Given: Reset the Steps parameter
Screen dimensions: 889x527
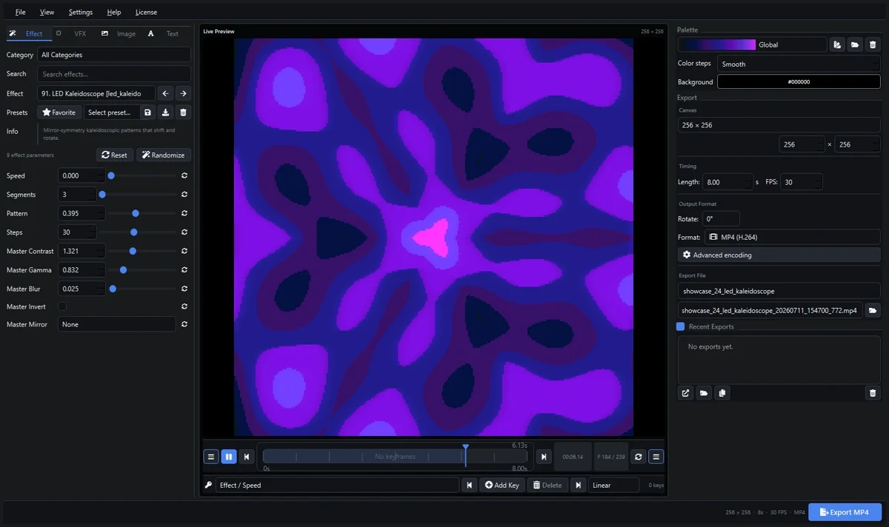Looking at the screenshot, I should click(184, 232).
